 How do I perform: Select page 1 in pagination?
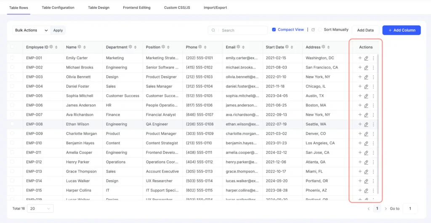(377, 208)
